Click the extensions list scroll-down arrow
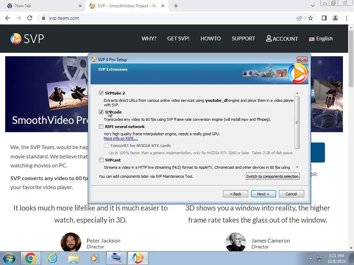This screenshot has width=354, height=265. tap(297, 167)
